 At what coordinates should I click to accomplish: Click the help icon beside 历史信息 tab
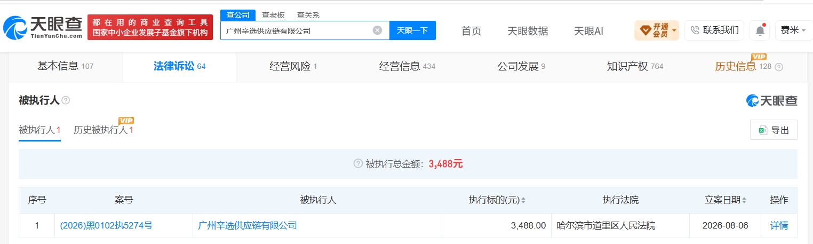pyautogui.click(x=779, y=67)
